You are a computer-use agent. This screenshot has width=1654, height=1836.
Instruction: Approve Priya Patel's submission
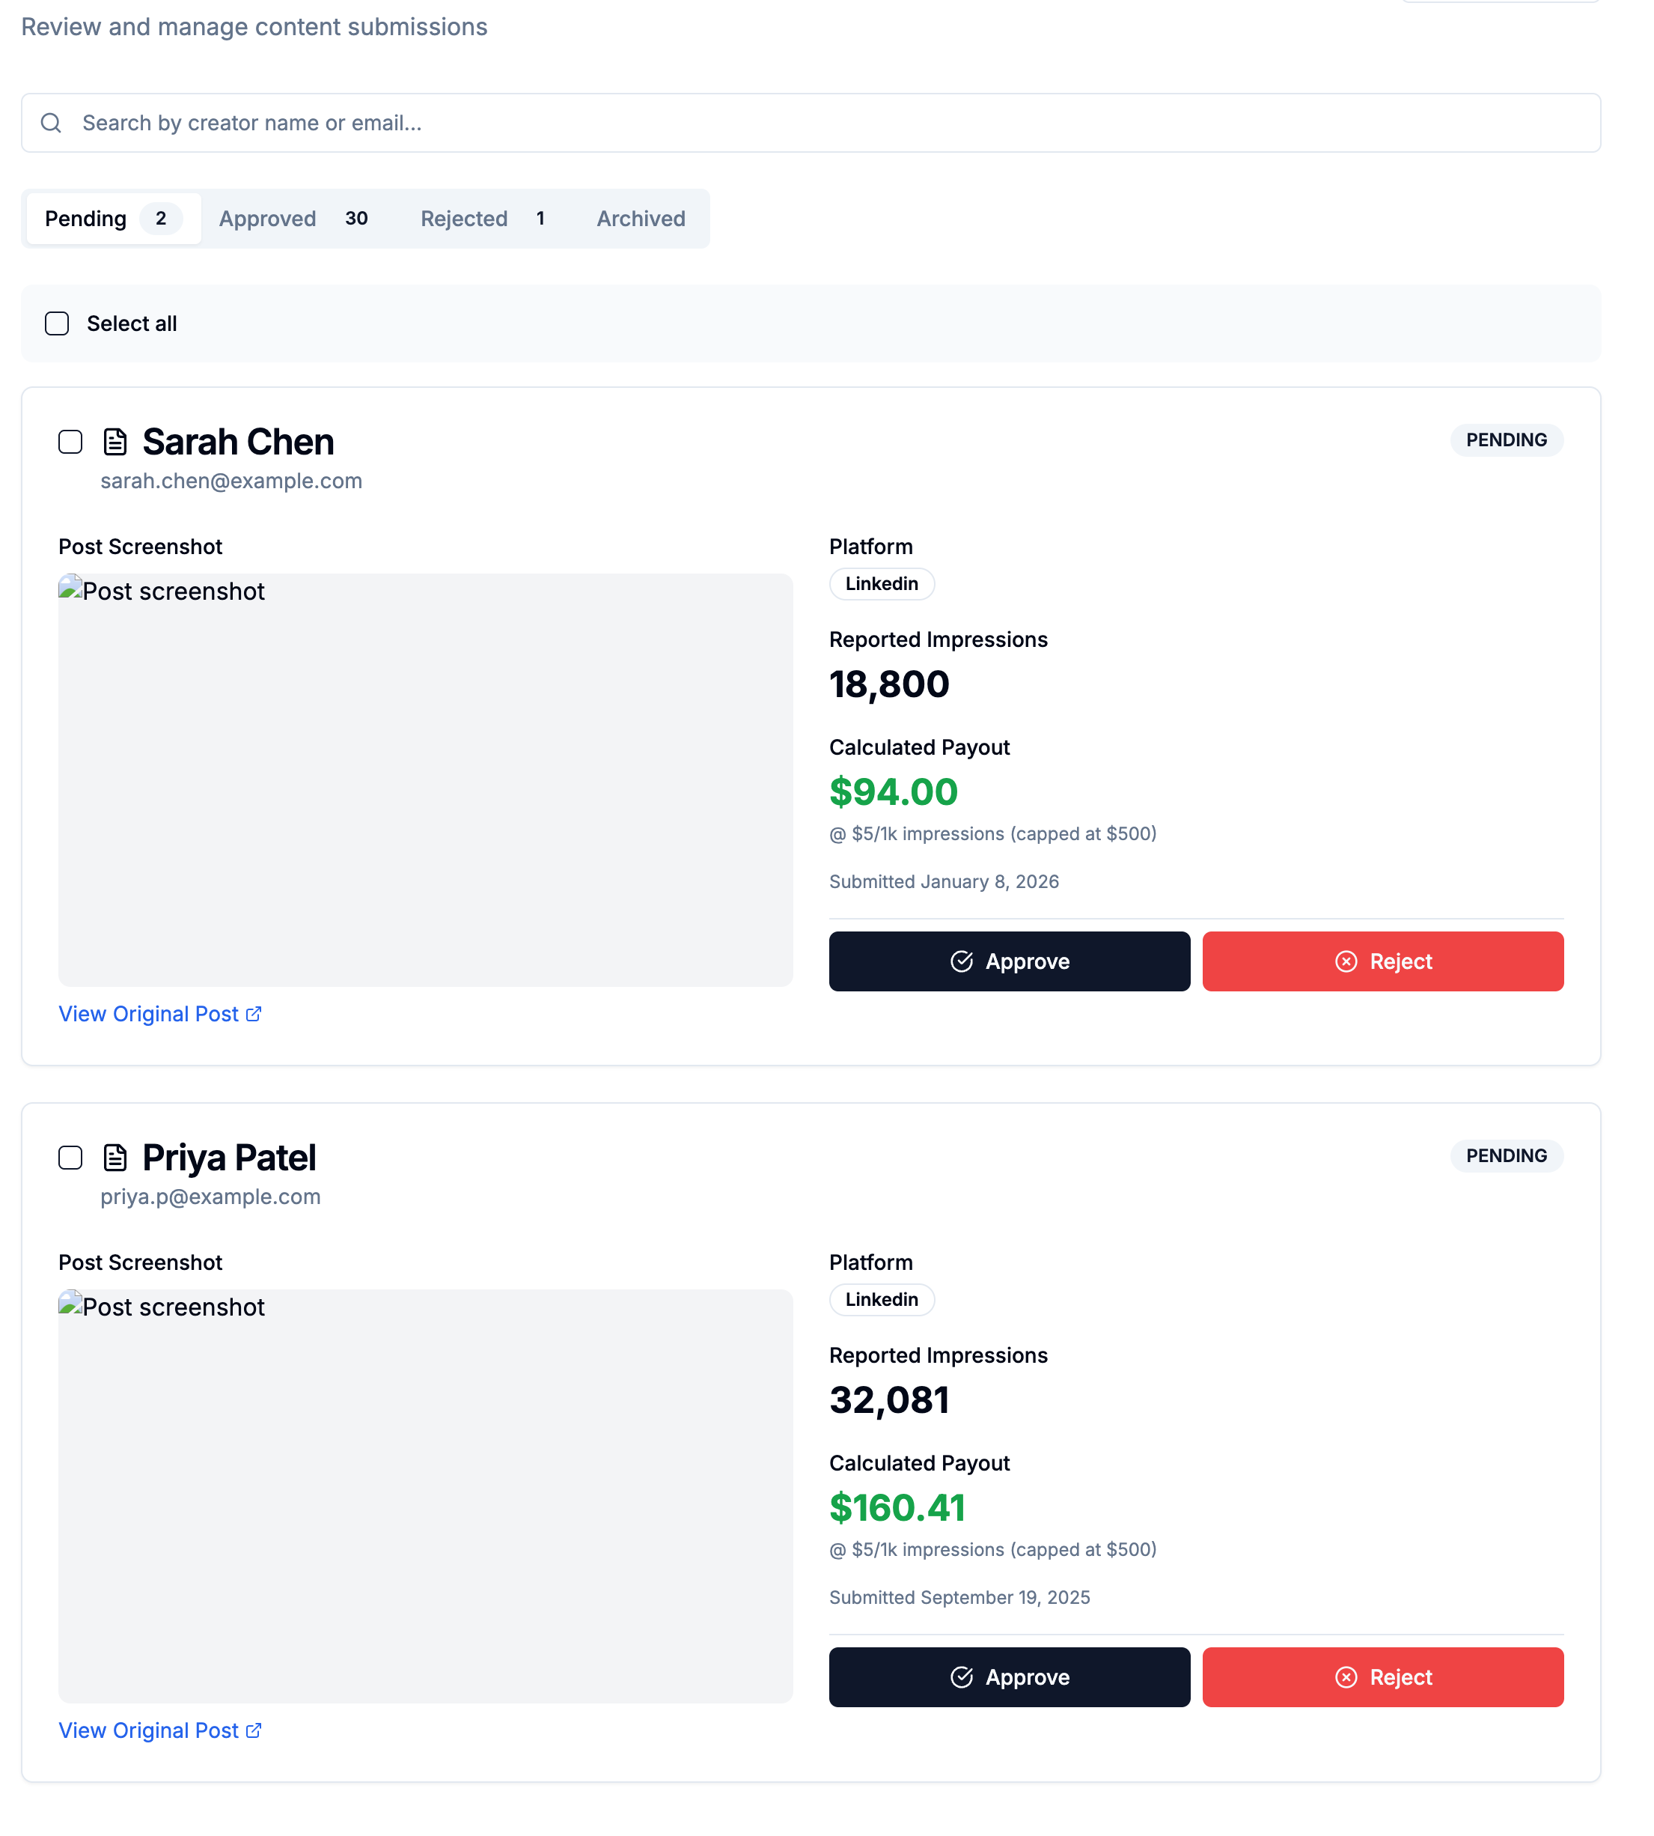1009,1677
